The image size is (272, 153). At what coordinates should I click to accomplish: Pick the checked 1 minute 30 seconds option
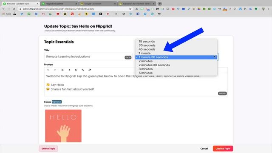tap(176, 57)
